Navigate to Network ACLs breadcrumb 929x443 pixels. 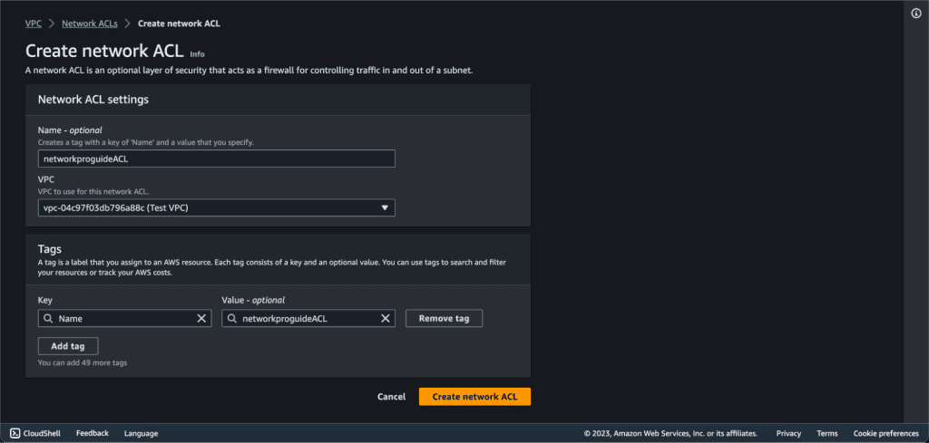point(90,24)
